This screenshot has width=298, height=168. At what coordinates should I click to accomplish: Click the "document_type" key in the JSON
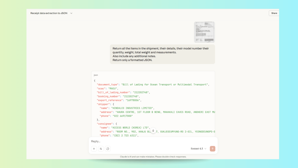[108, 84]
